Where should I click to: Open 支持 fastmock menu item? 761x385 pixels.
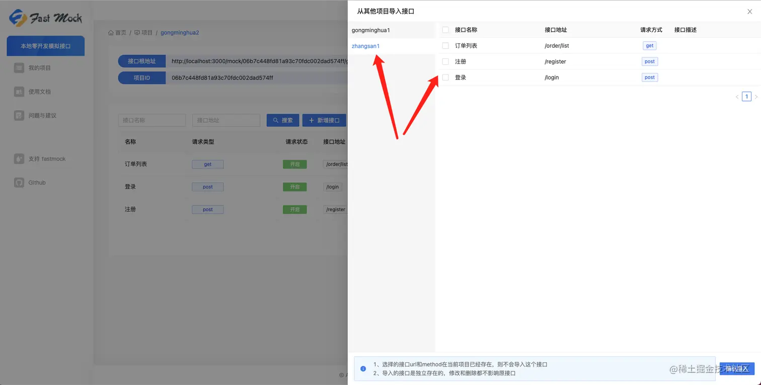click(47, 159)
